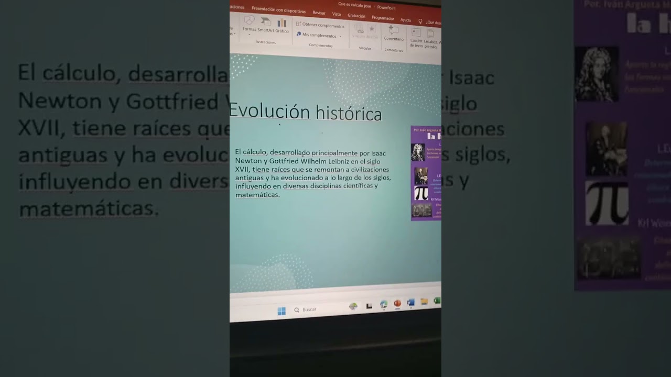
Task: Click the ¿Qué desea hacer? lightbulb
Action: pos(420,21)
